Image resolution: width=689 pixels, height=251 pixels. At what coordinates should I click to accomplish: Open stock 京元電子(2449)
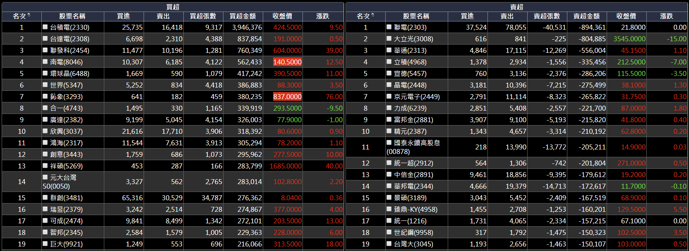point(417,97)
